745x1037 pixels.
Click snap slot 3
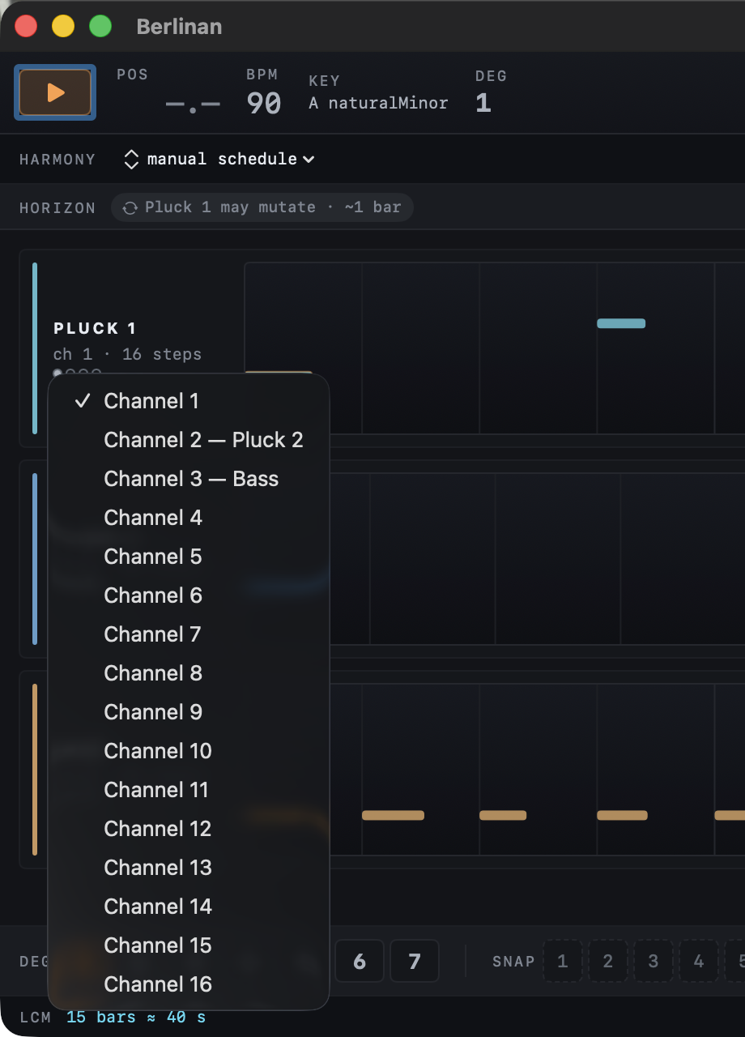[653, 961]
